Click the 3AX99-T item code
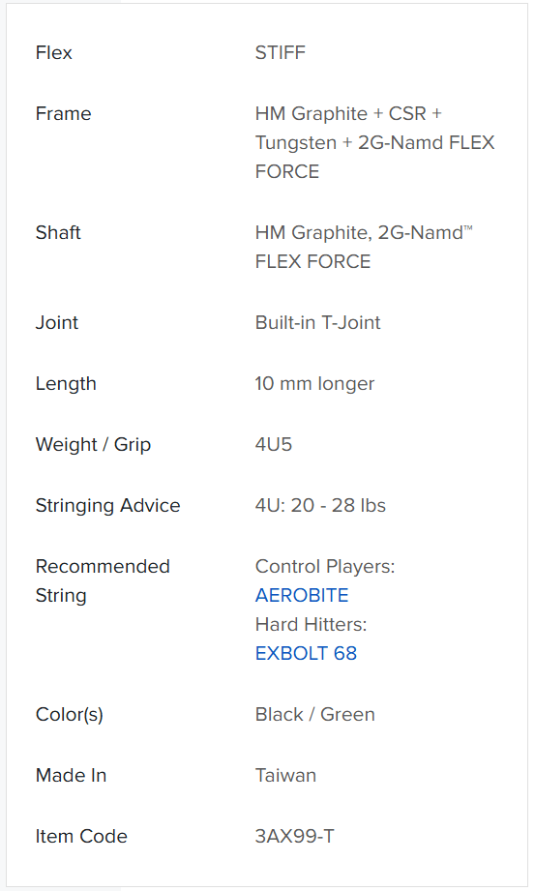 [294, 836]
